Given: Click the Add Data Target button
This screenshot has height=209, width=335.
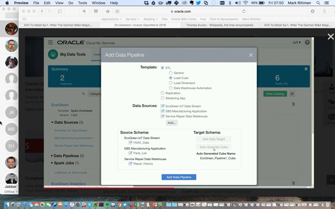Looking at the screenshot, I should pyautogui.click(x=214, y=139).
